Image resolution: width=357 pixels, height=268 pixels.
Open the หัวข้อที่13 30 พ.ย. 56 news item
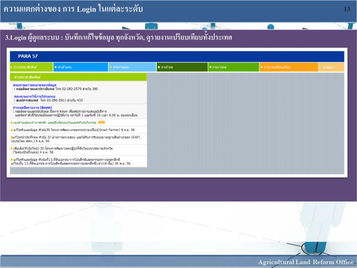[71, 161]
